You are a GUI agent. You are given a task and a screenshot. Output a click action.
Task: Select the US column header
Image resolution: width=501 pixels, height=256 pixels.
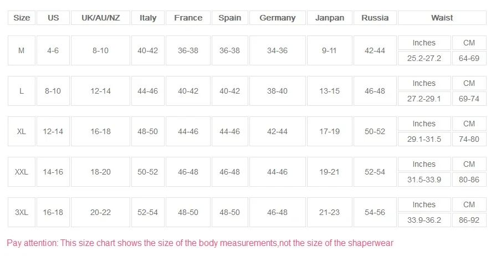[x=53, y=18]
